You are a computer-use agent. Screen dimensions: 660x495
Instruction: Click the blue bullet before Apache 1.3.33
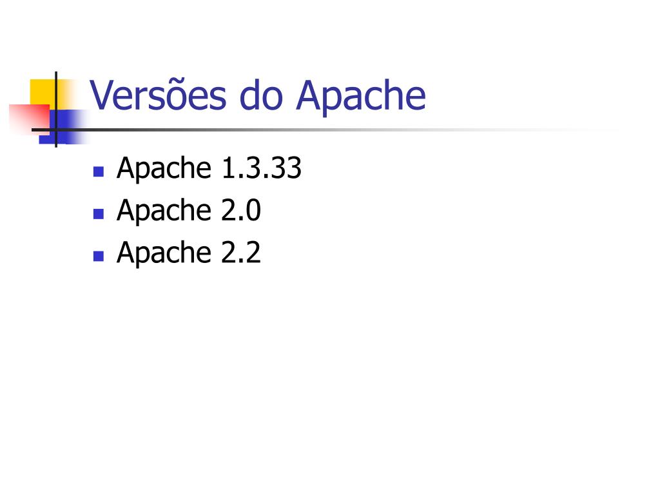(99, 171)
